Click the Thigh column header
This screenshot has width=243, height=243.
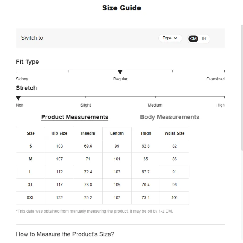[146, 133]
